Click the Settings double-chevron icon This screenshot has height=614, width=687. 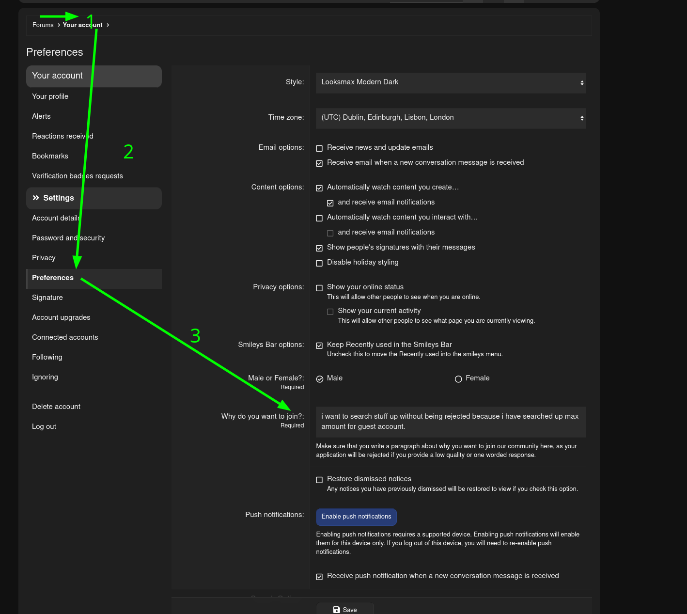coord(36,198)
